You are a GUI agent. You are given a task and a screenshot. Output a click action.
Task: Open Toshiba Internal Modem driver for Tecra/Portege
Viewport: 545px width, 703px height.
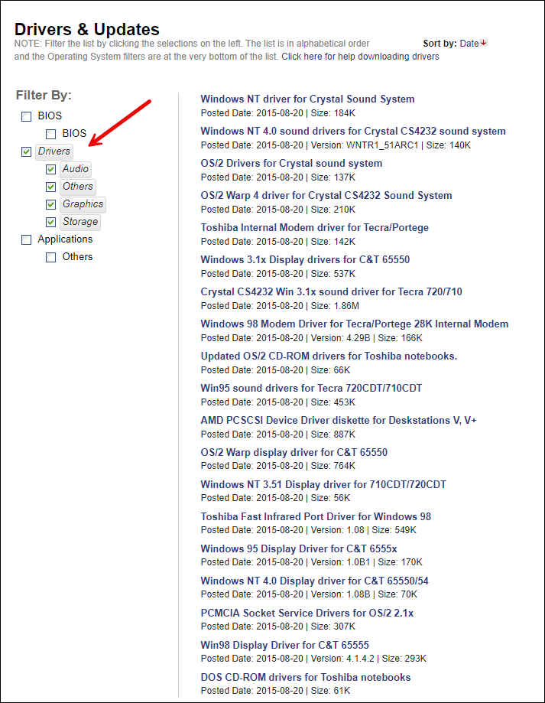click(x=314, y=227)
